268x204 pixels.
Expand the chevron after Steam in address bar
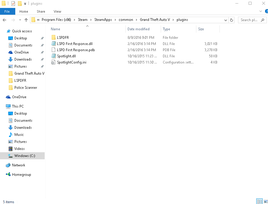click(91, 20)
